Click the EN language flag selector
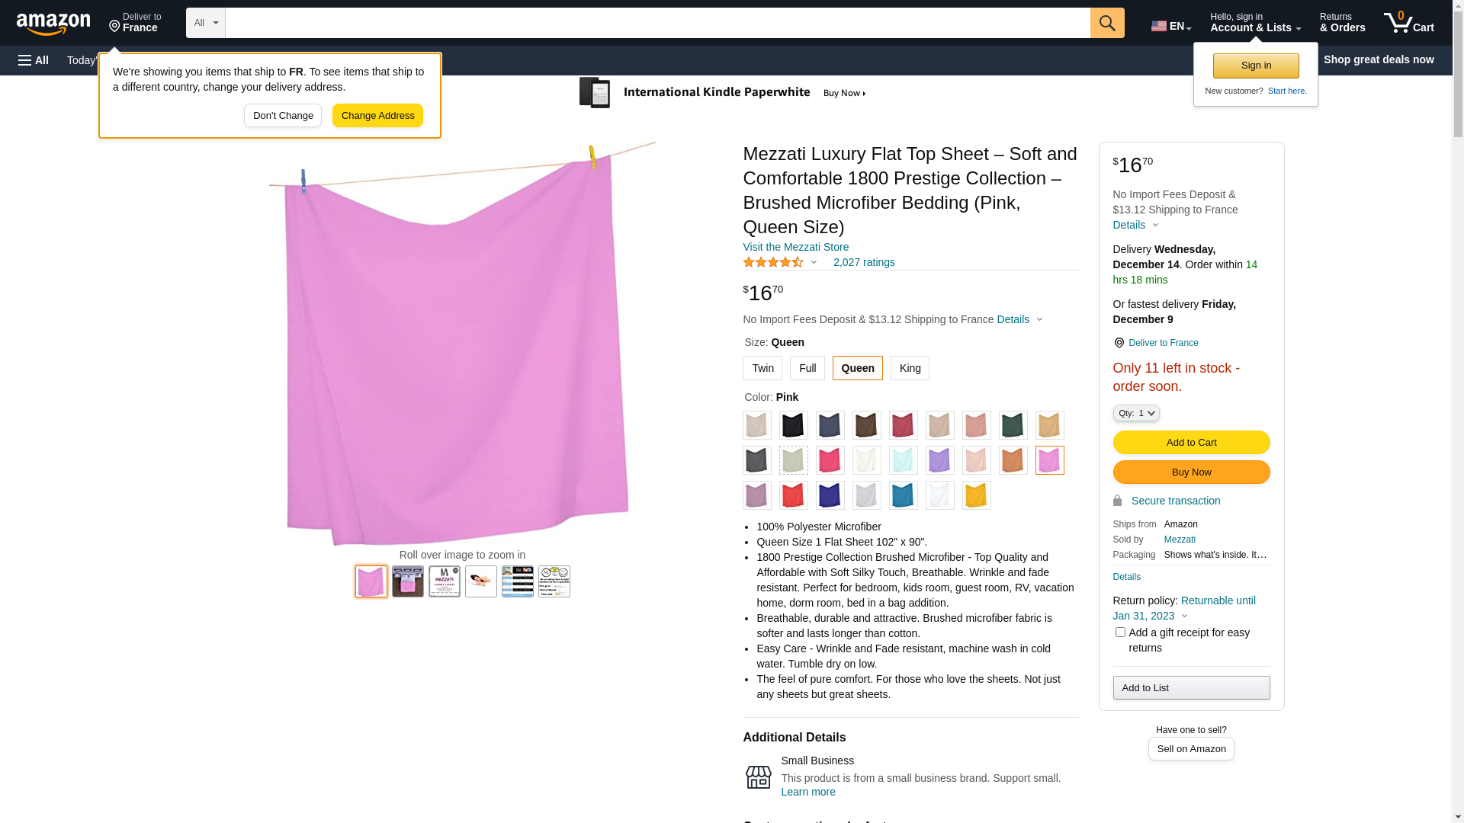1464x823 pixels. tap(1171, 26)
